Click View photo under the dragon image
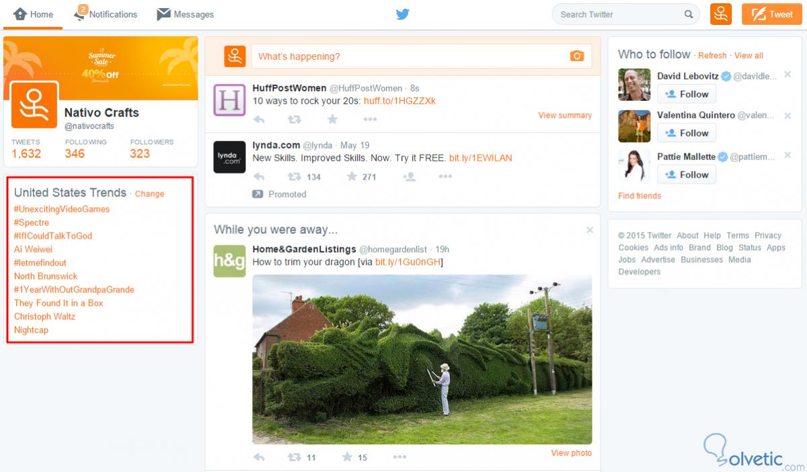 pyautogui.click(x=572, y=453)
